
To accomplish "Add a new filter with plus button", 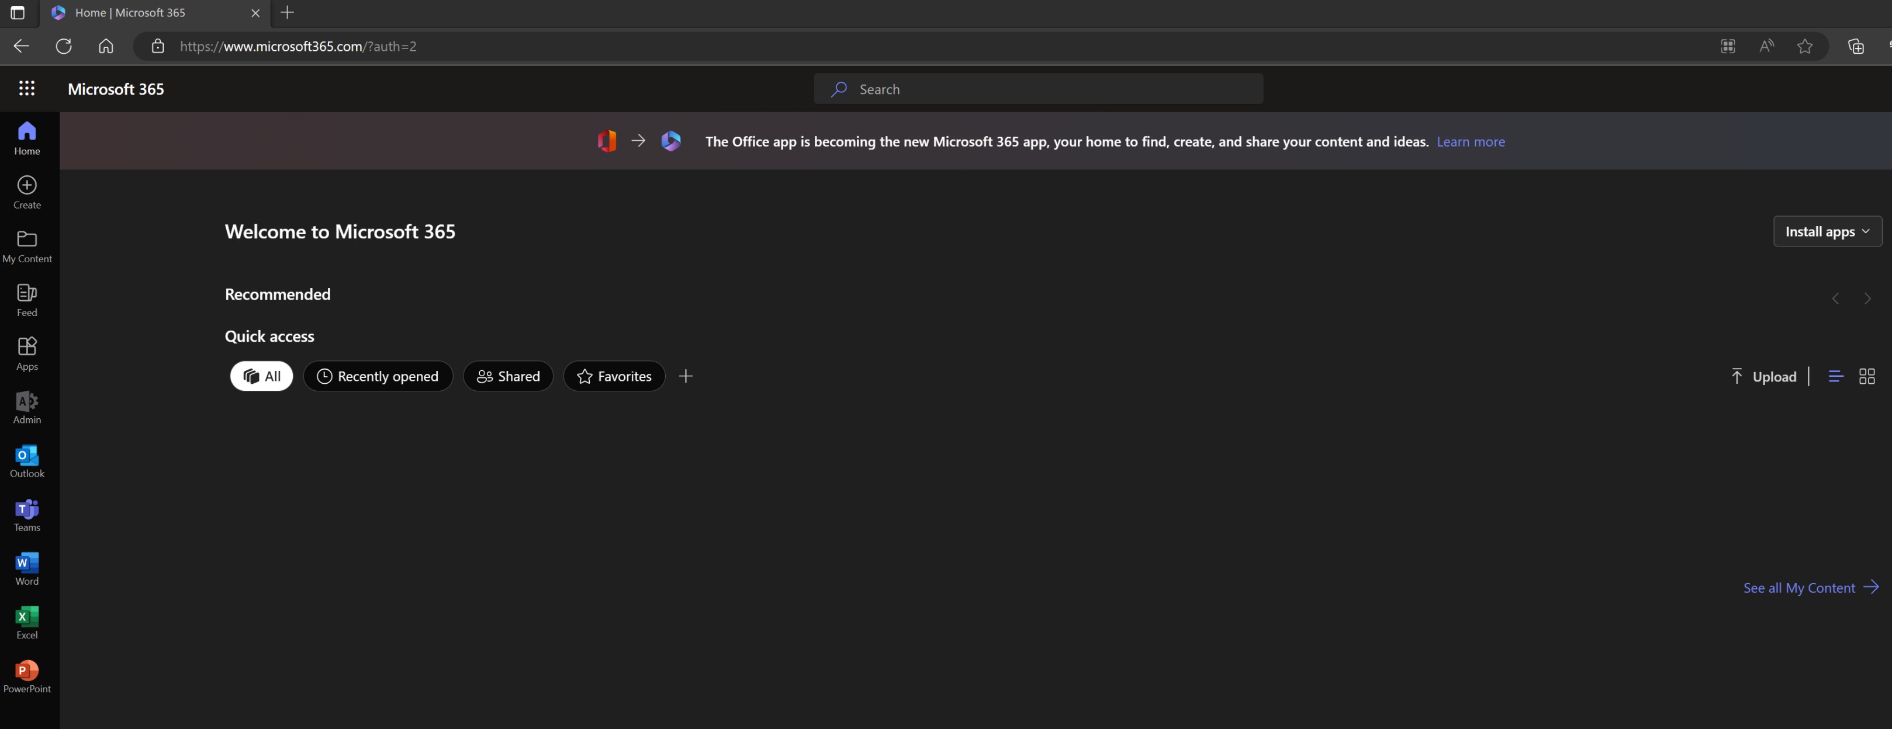I will tap(685, 377).
